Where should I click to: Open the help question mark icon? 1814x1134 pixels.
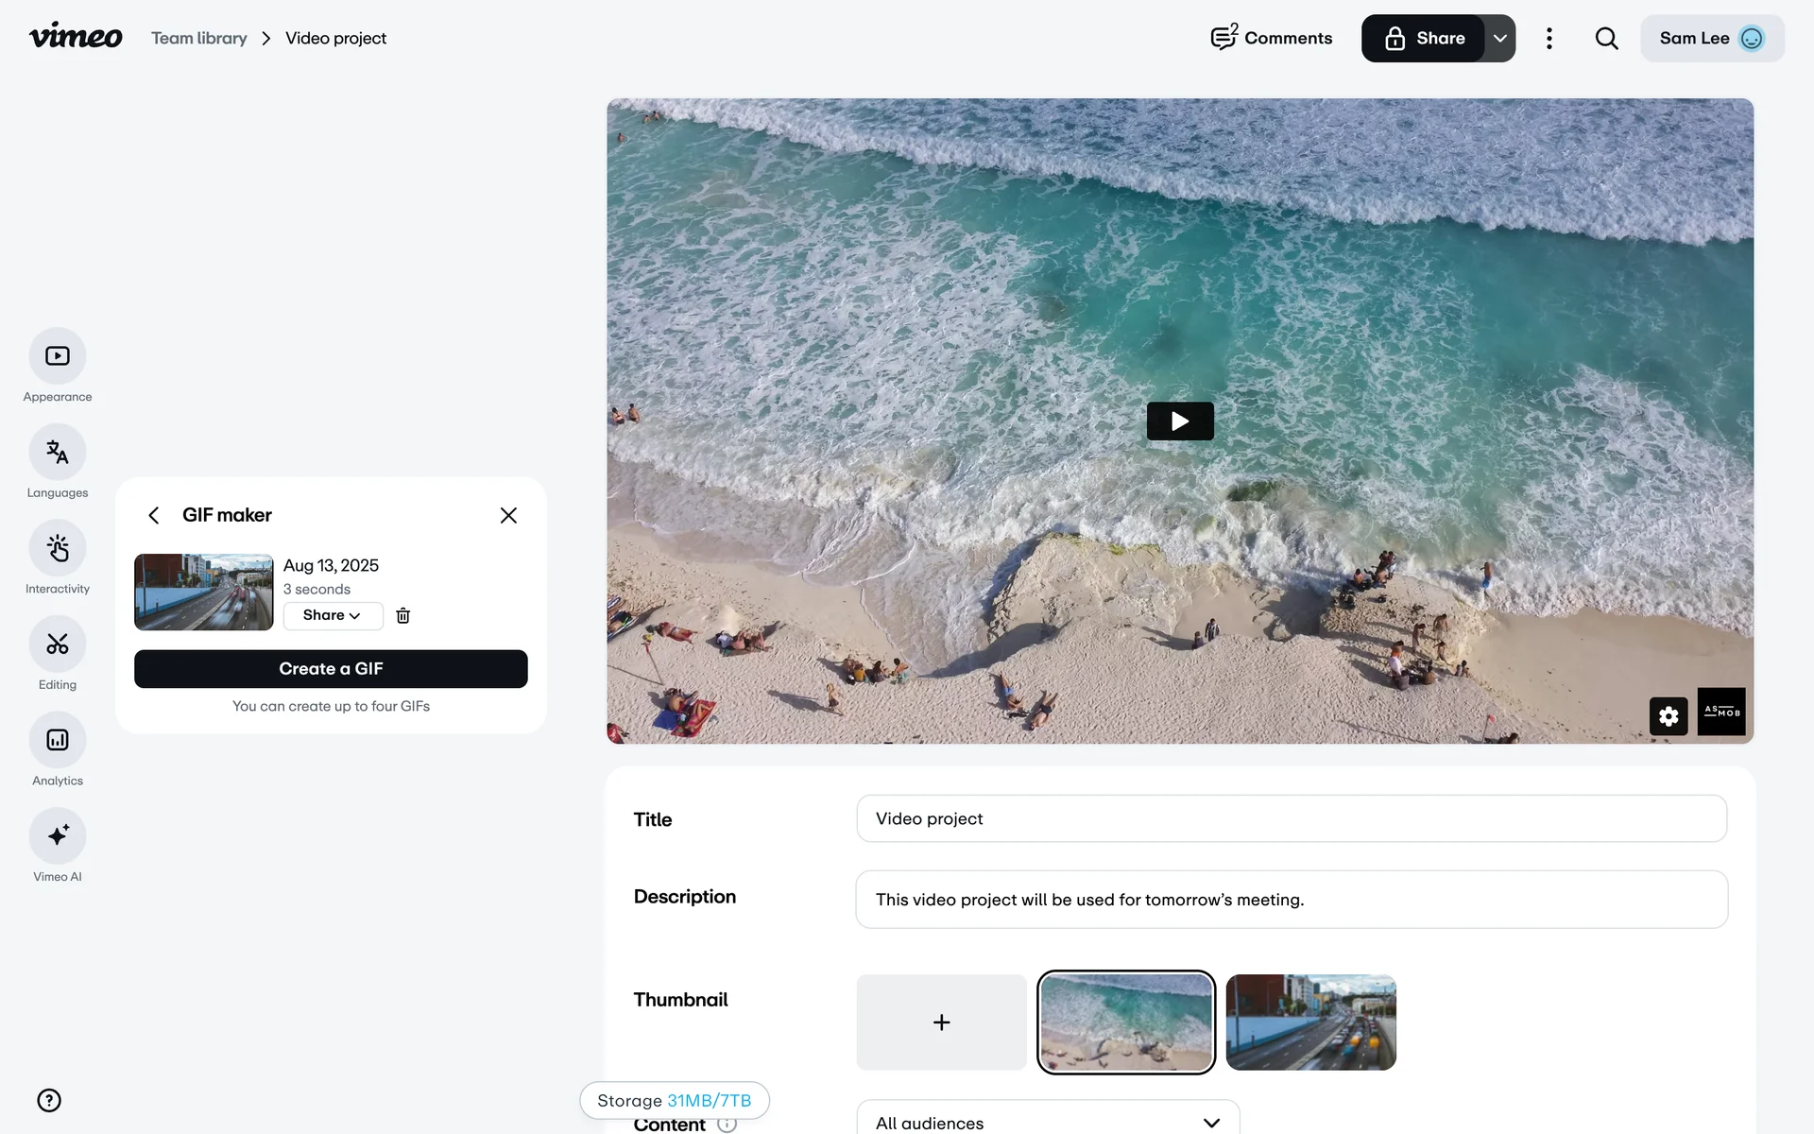tap(49, 1100)
